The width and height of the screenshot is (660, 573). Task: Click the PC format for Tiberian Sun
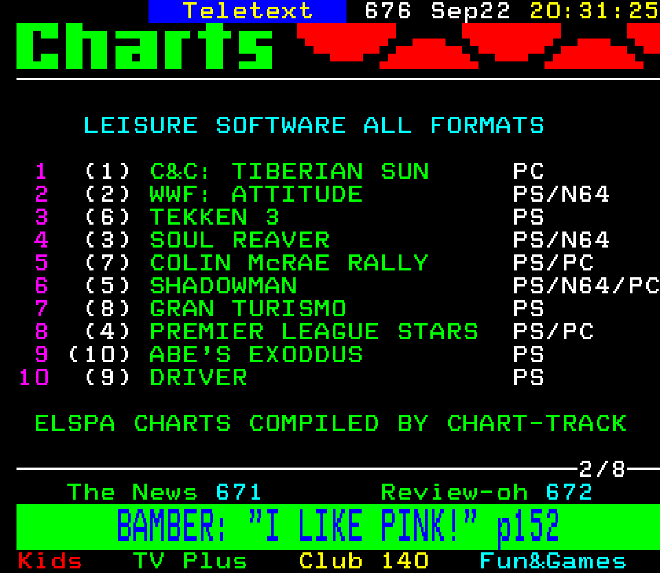click(x=528, y=171)
